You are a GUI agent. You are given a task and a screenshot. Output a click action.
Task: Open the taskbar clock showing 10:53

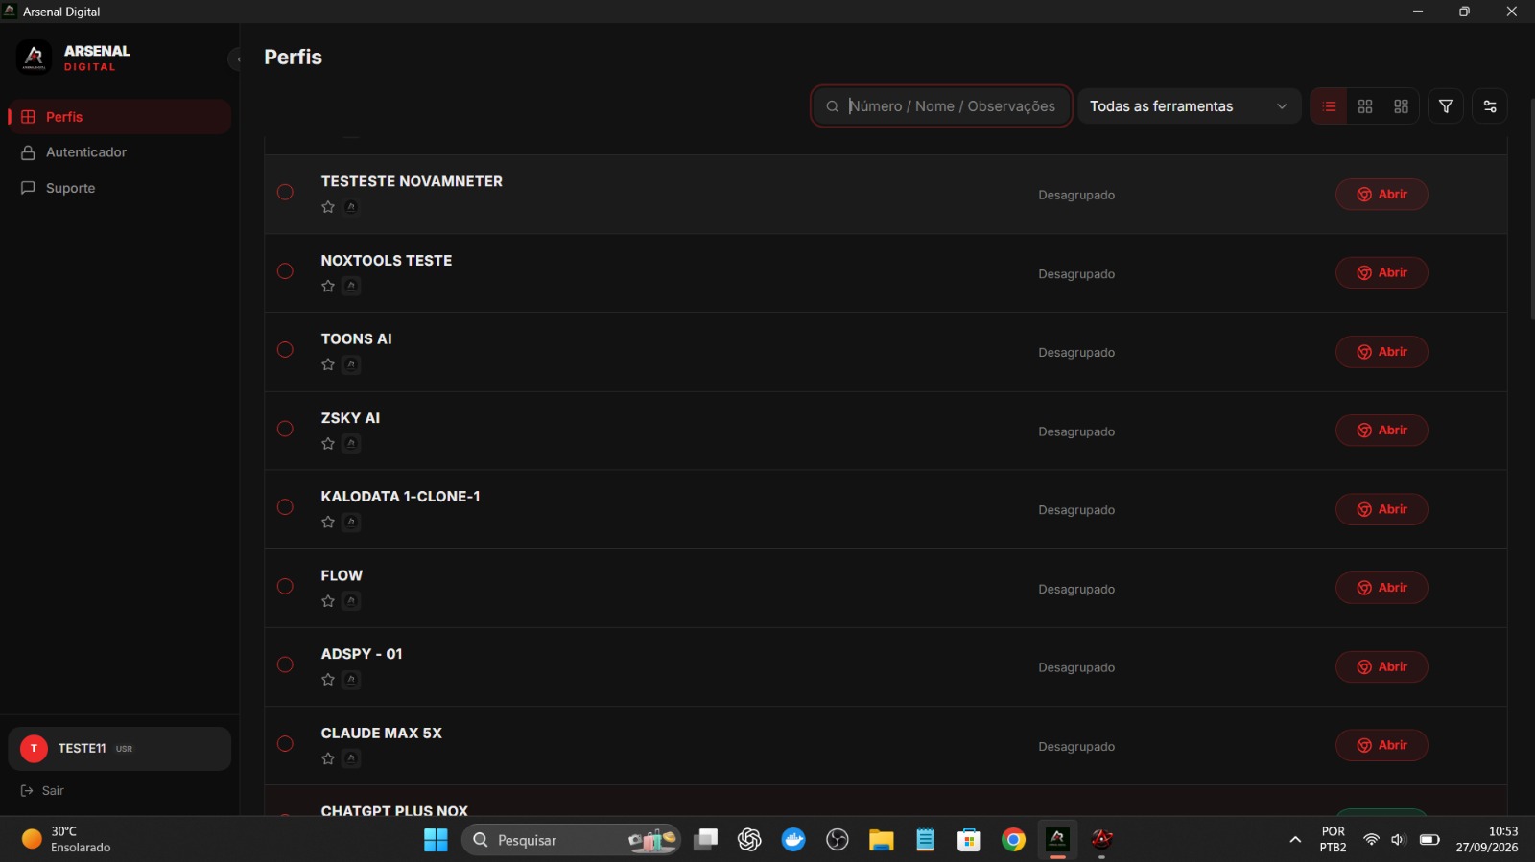coord(1487,840)
